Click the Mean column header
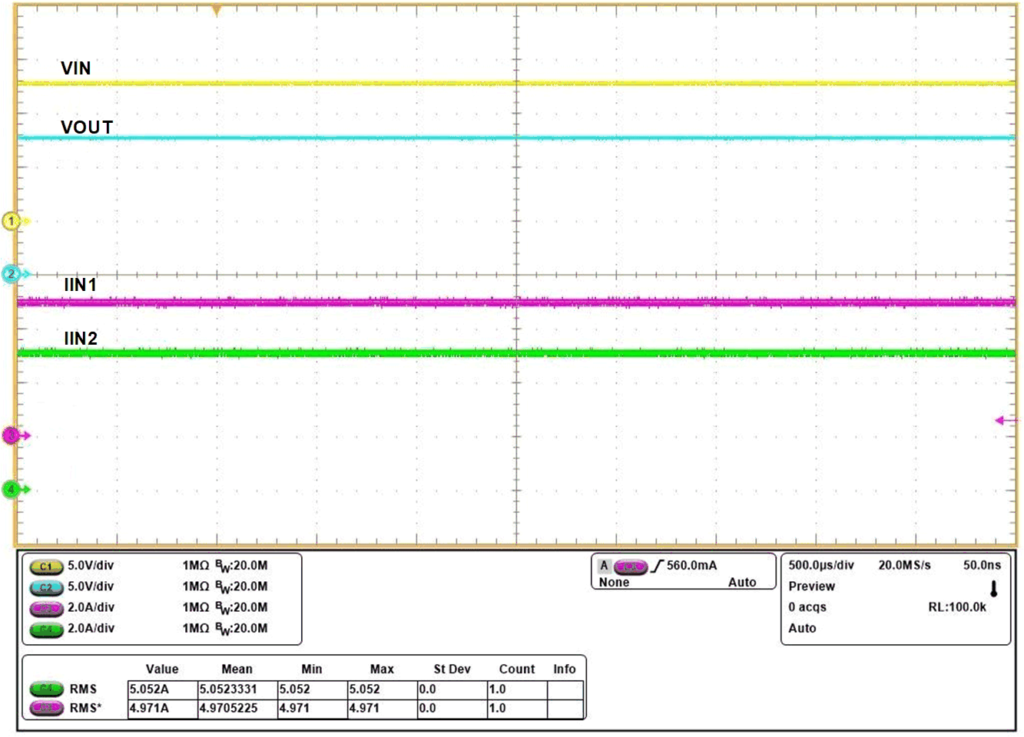 (x=237, y=669)
